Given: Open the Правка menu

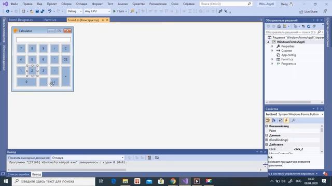Looking at the screenshot, I should coord(27,4).
